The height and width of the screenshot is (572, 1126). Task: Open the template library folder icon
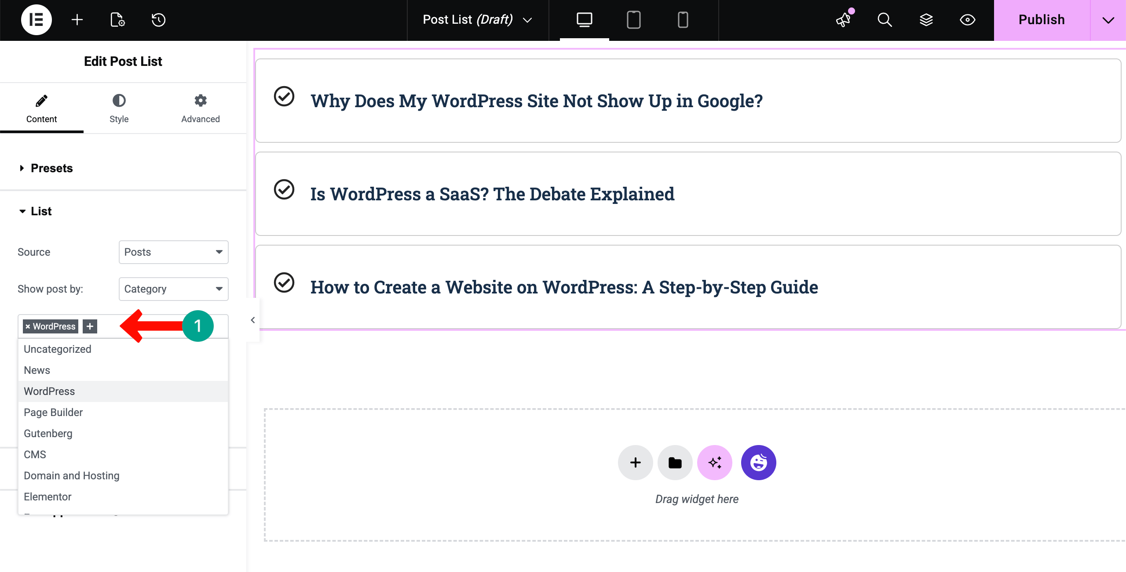pos(675,463)
